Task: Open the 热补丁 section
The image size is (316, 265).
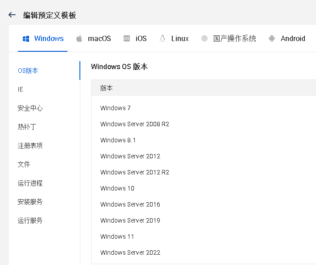Action: tap(27, 127)
